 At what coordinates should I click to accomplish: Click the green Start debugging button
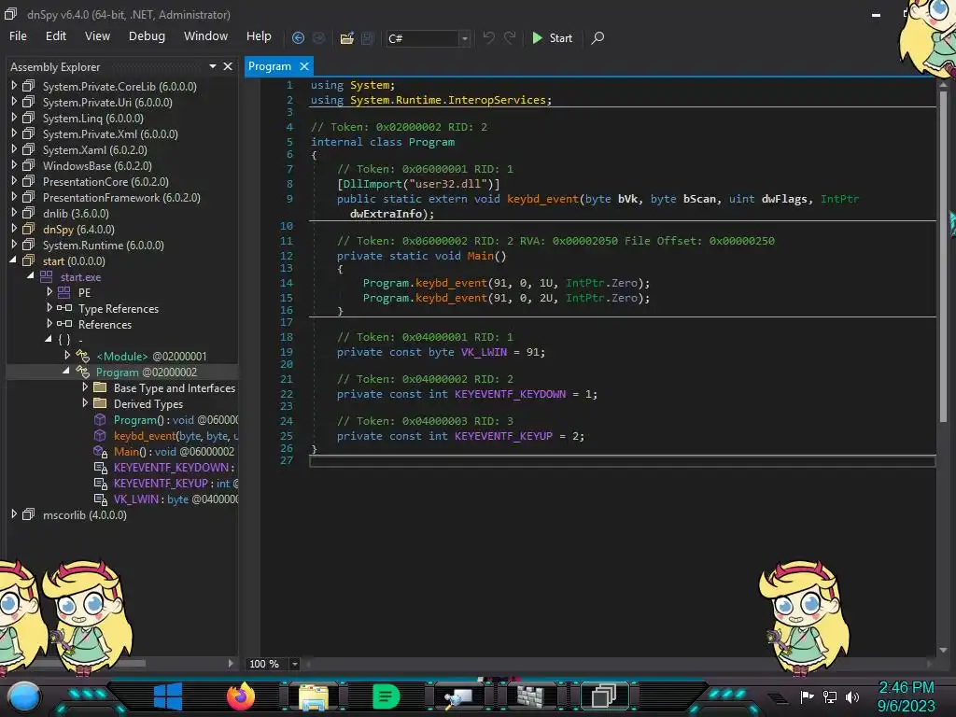click(553, 37)
